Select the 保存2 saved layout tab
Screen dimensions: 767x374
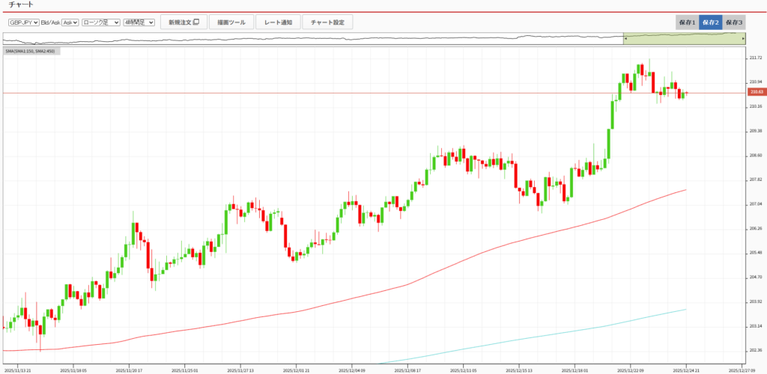point(710,22)
